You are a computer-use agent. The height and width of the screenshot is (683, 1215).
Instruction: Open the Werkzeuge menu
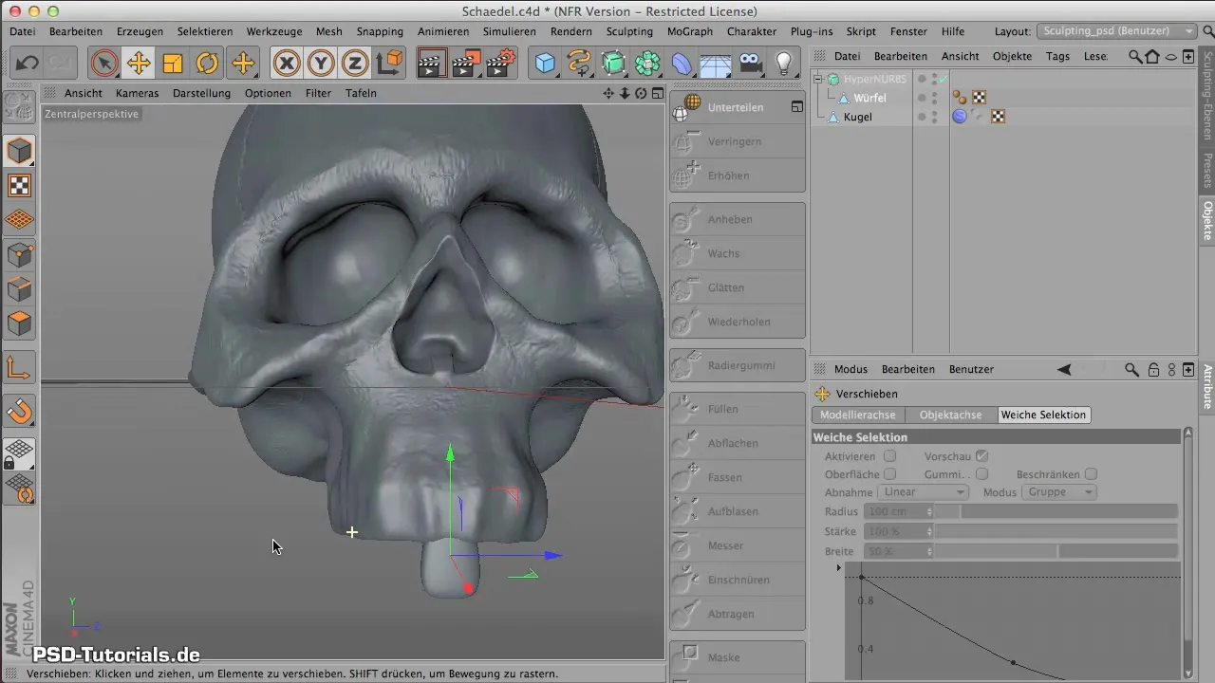click(274, 31)
